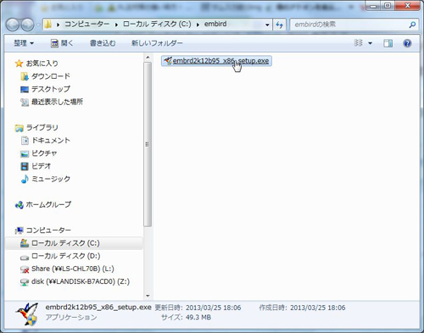The image size is (424, 333).
Task: Click the ライブラリ icon
Action: click(19, 128)
